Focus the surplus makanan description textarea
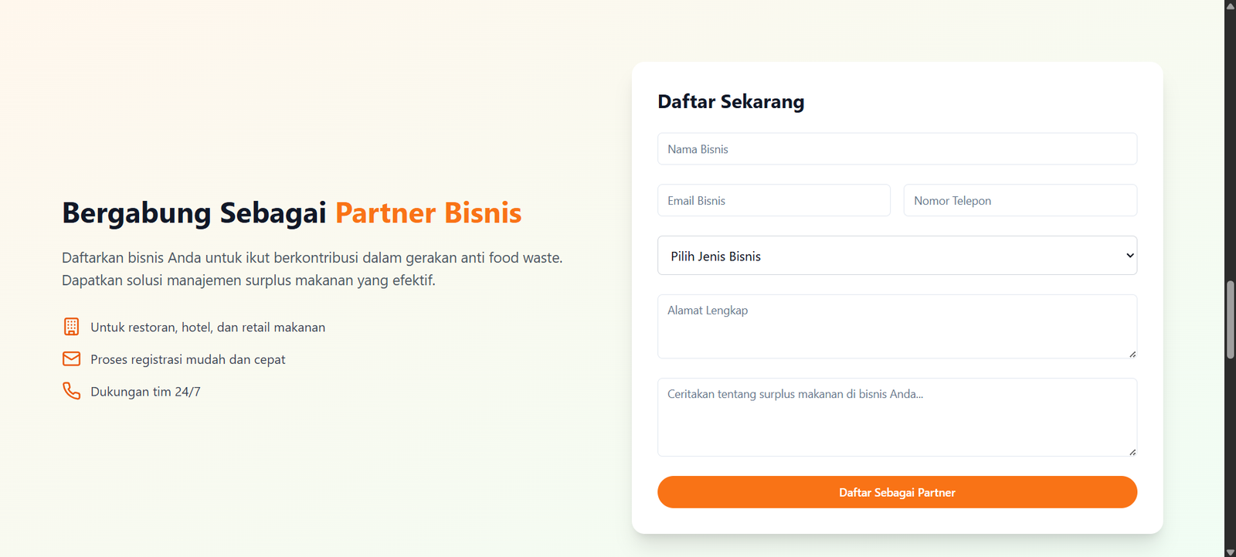Viewport: 1236px width, 557px height. [x=896, y=417]
